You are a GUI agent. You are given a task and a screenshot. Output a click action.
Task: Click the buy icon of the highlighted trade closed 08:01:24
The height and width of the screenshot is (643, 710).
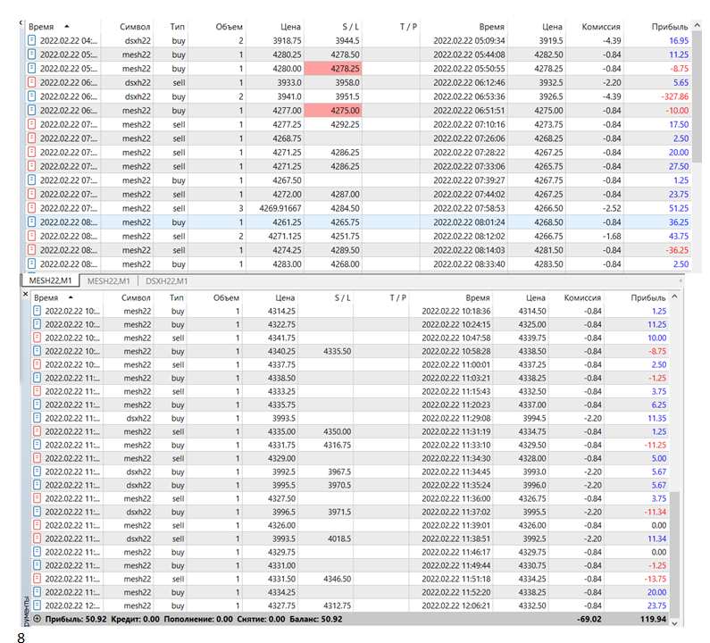click(31, 221)
